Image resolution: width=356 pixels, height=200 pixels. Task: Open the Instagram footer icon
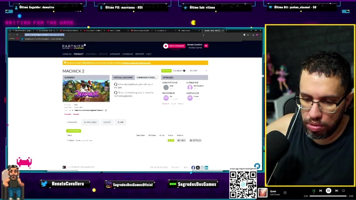coord(202,167)
